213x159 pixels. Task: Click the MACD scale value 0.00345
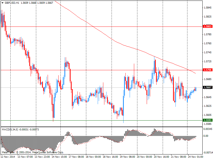click(208, 129)
